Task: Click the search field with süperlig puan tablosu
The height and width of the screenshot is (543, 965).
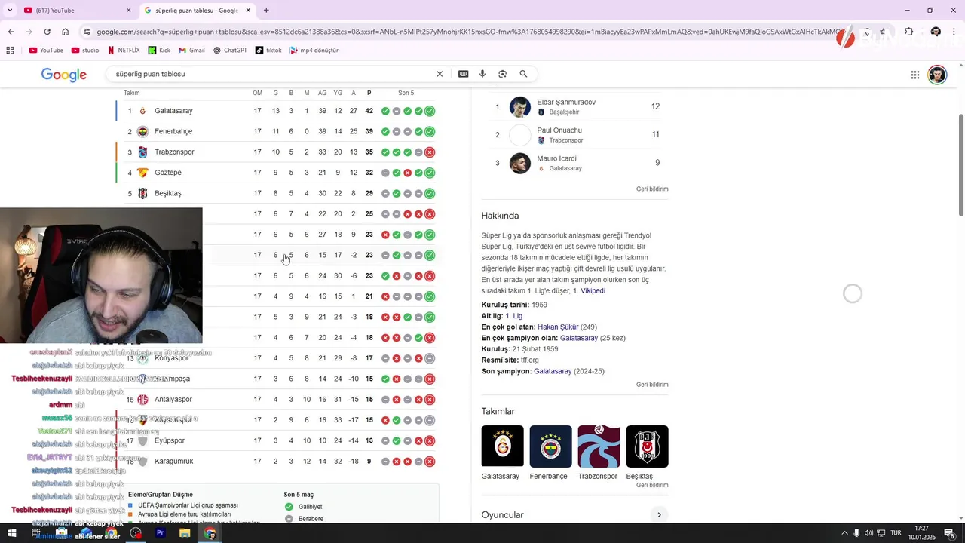Action: 271,74
